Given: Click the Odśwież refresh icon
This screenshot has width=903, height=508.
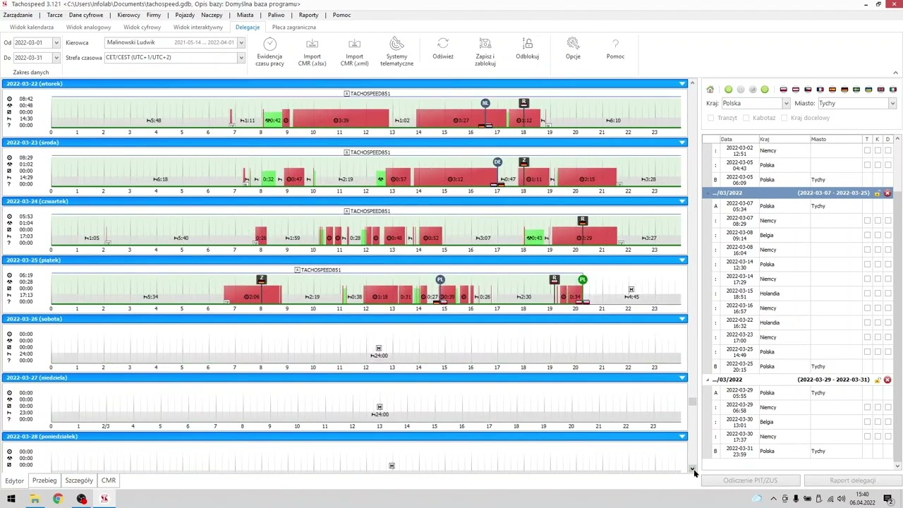Looking at the screenshot, I should click(x=443, y=44).
